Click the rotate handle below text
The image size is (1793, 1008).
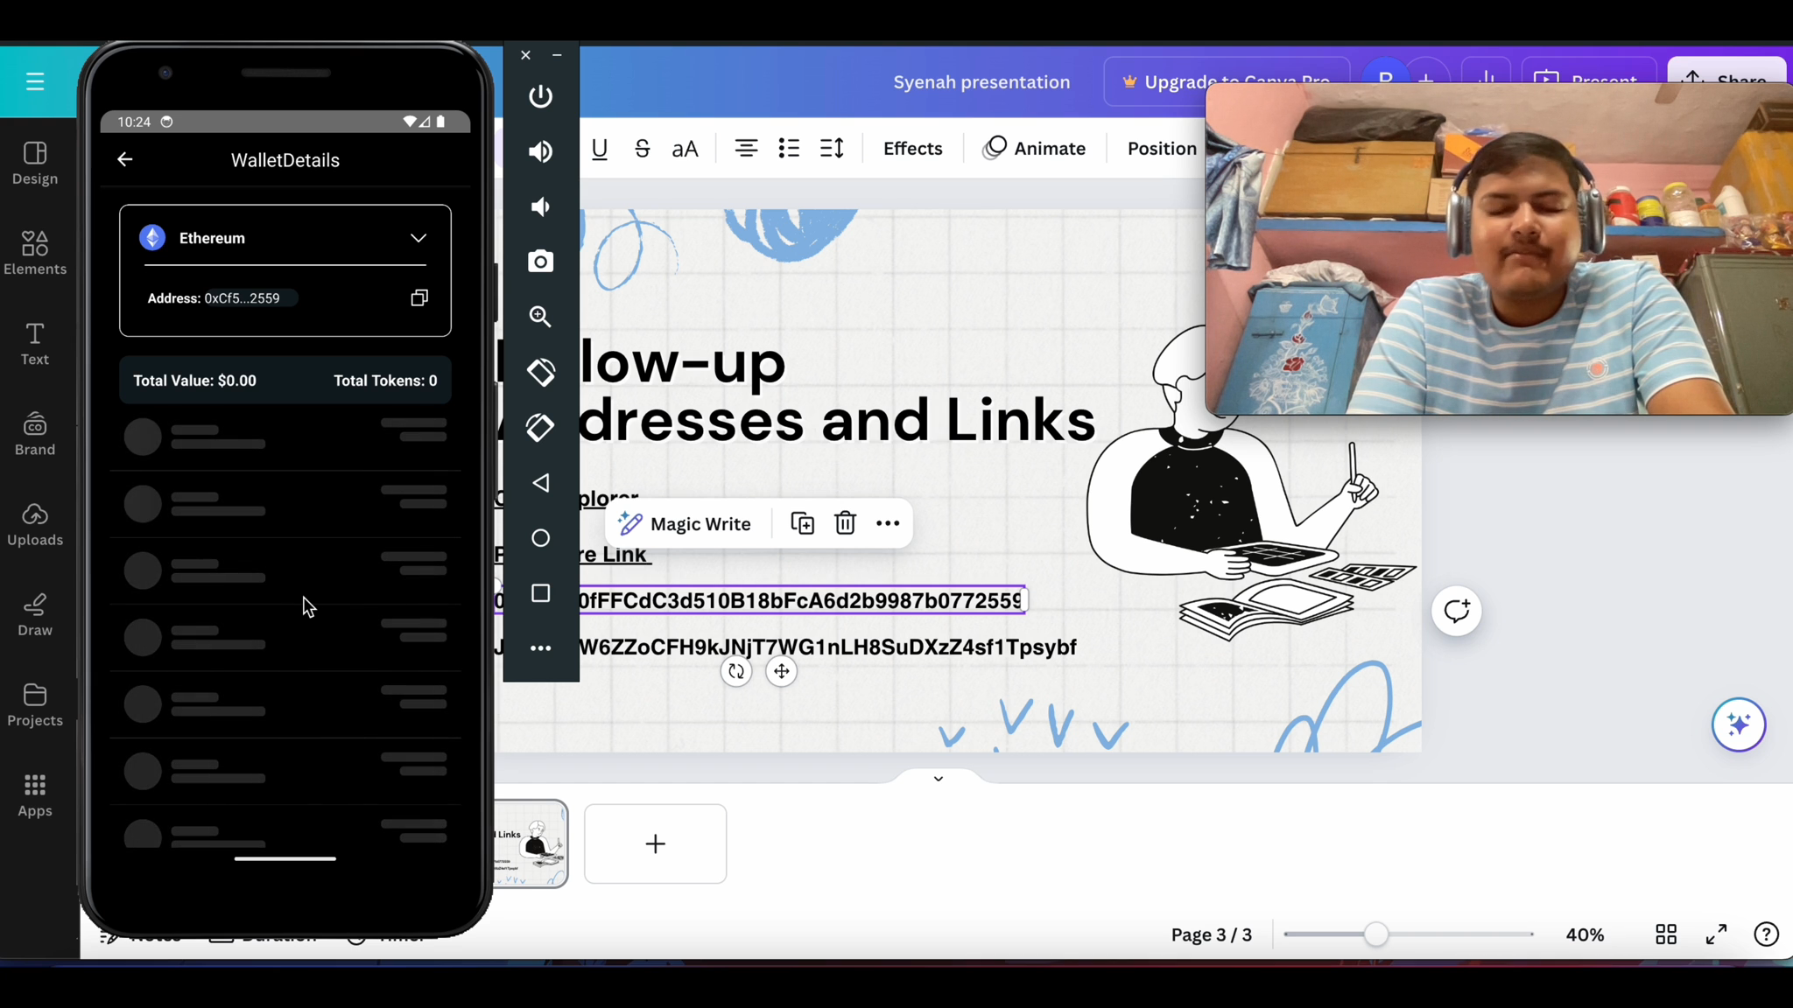tap(736, 672)
